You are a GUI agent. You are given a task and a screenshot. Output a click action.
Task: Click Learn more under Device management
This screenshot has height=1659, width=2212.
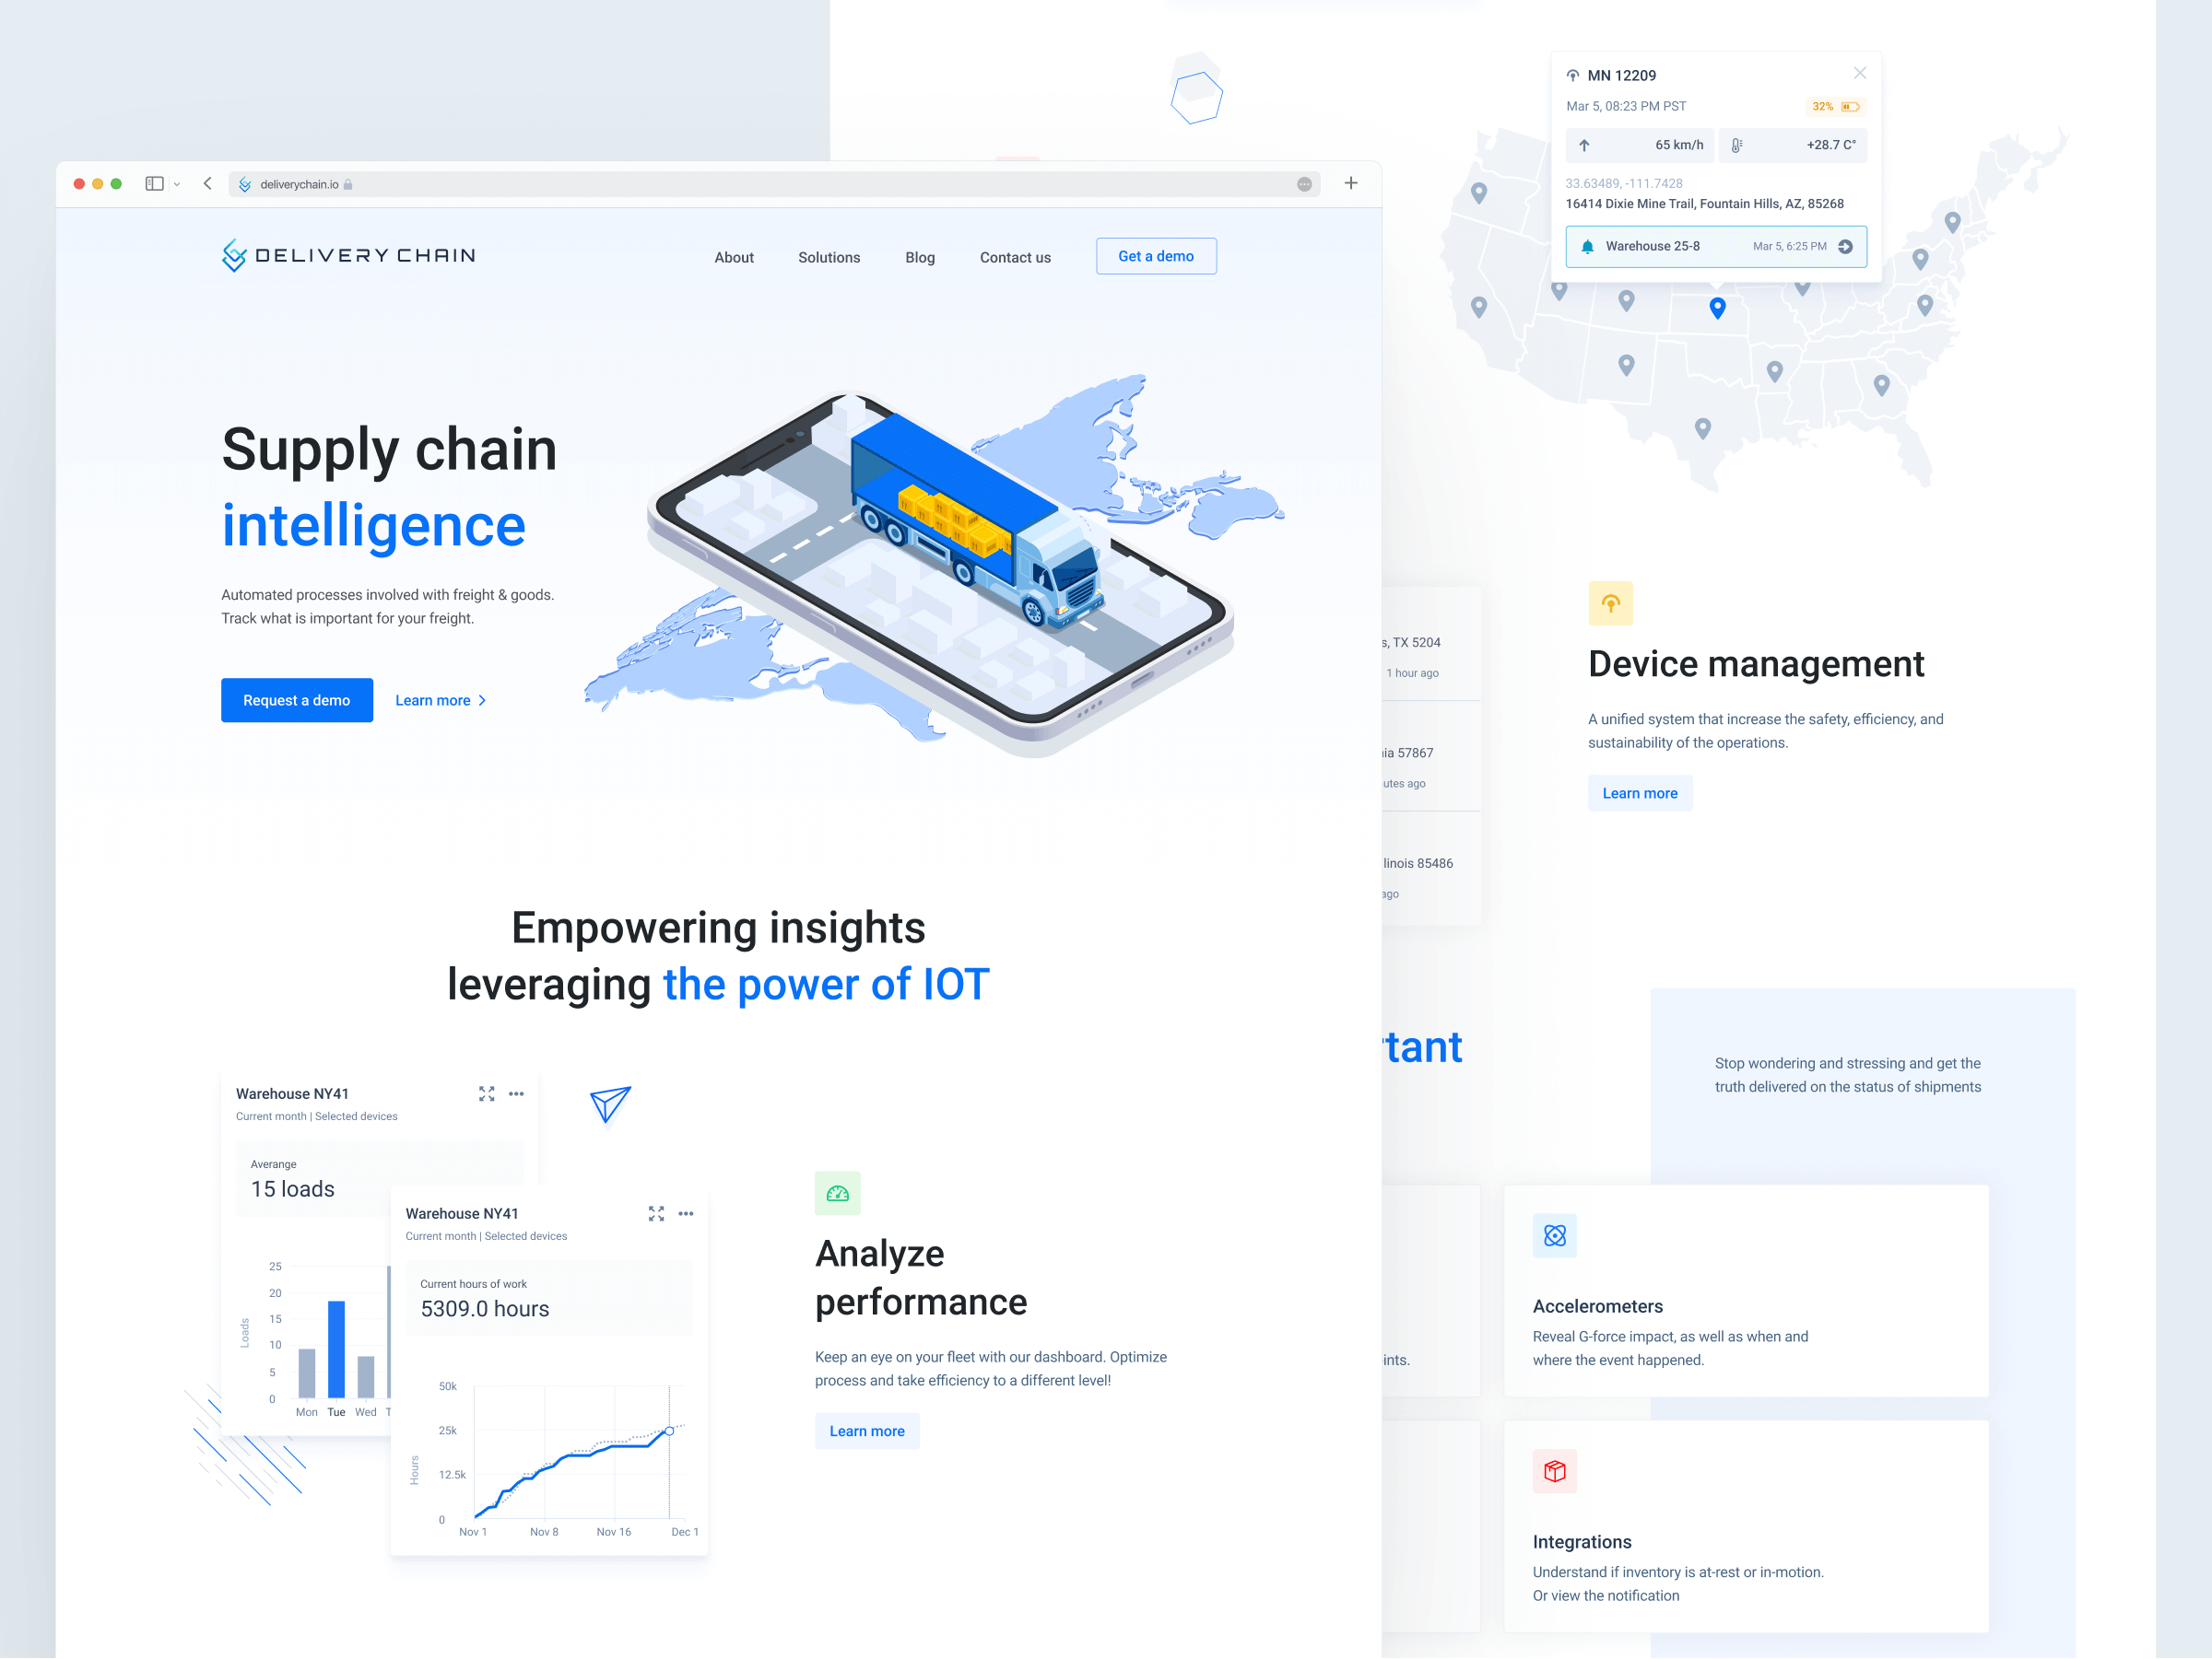(1641, 791)
